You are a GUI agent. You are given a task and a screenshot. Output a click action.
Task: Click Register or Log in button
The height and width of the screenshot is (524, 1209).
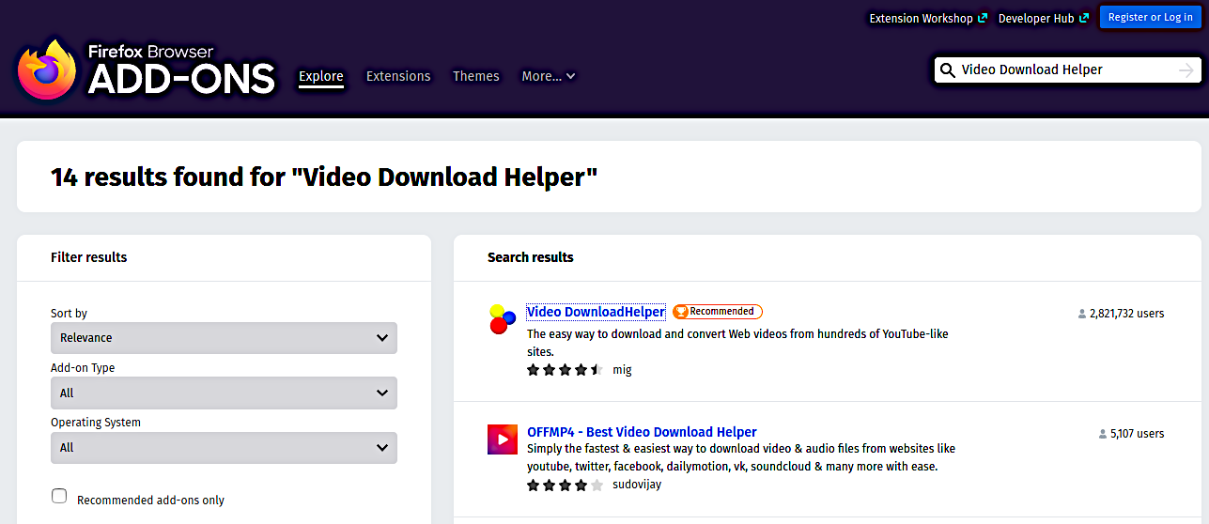tap(1151, 17)
